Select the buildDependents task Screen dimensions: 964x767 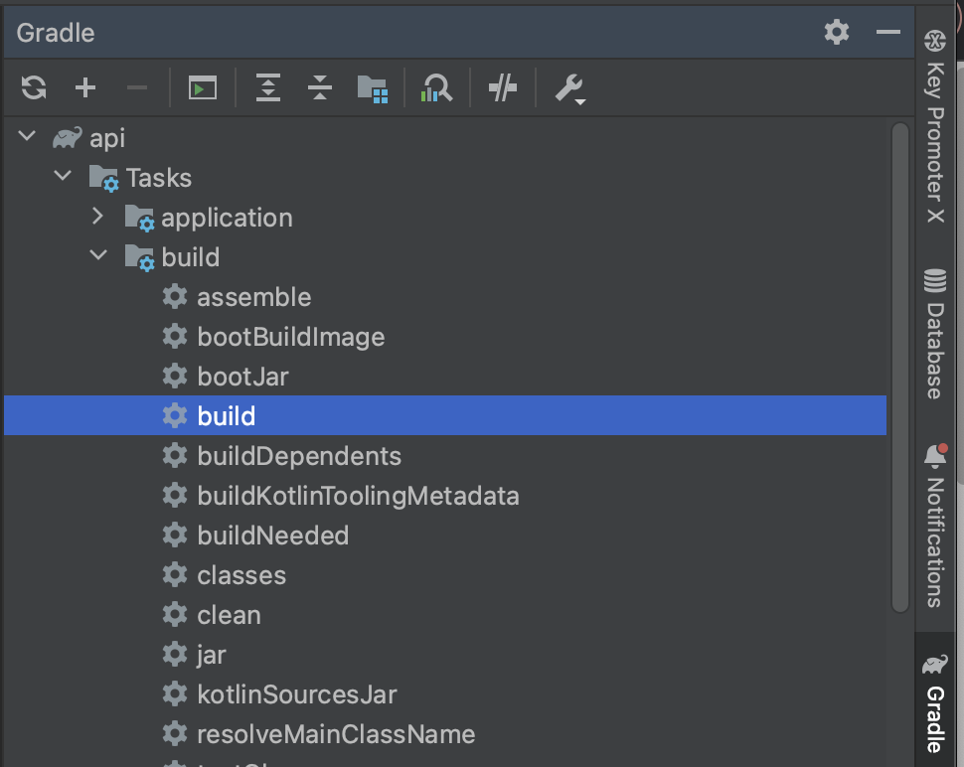tap(445, 456)
